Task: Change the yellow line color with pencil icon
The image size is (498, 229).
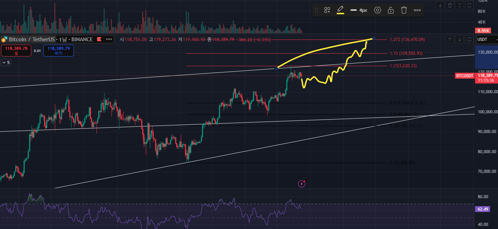Action: pos(340,10)
